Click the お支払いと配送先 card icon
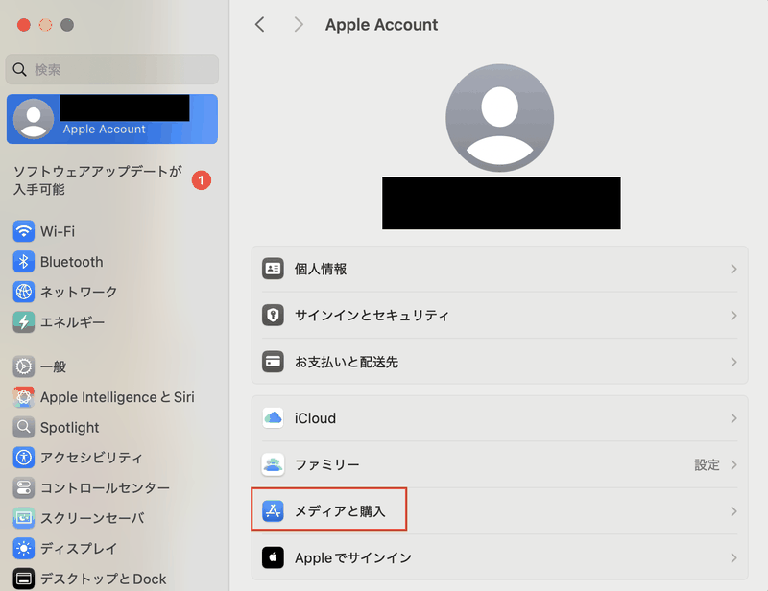 click(273, 362)
